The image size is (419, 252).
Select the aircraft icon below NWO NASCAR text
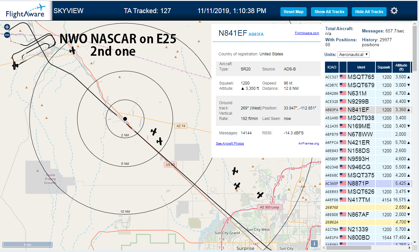72,50
